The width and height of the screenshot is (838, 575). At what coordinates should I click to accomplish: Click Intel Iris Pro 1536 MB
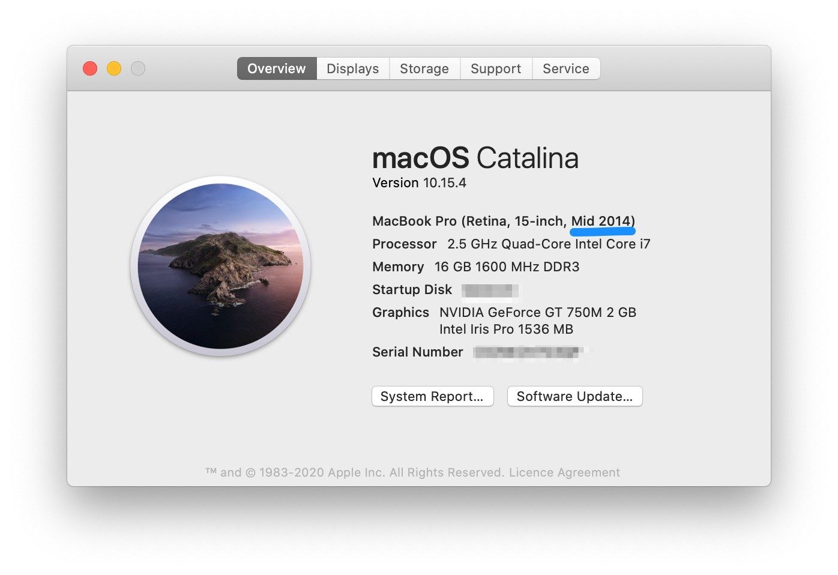click(506, 330)
